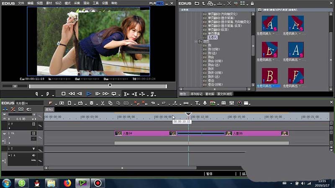
Task: Click the Rewind button in the player
Action: (72, 94)
